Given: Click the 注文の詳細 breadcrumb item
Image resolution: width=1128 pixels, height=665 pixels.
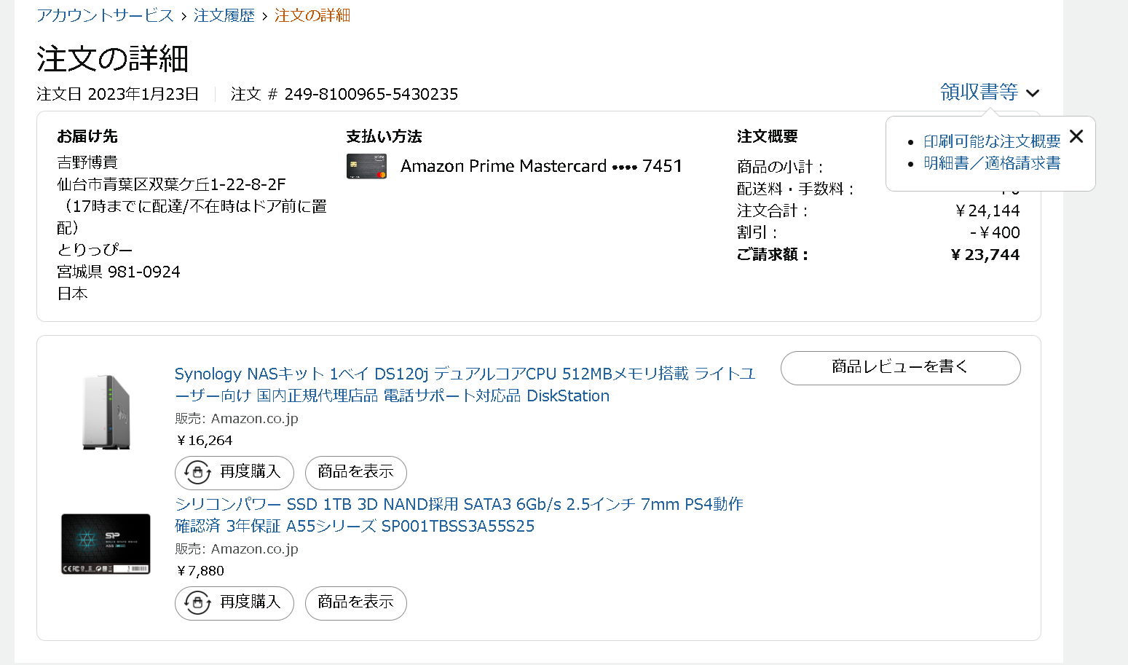Looking at the screenshot, I should pyautogui.click(x=312, y=15).
